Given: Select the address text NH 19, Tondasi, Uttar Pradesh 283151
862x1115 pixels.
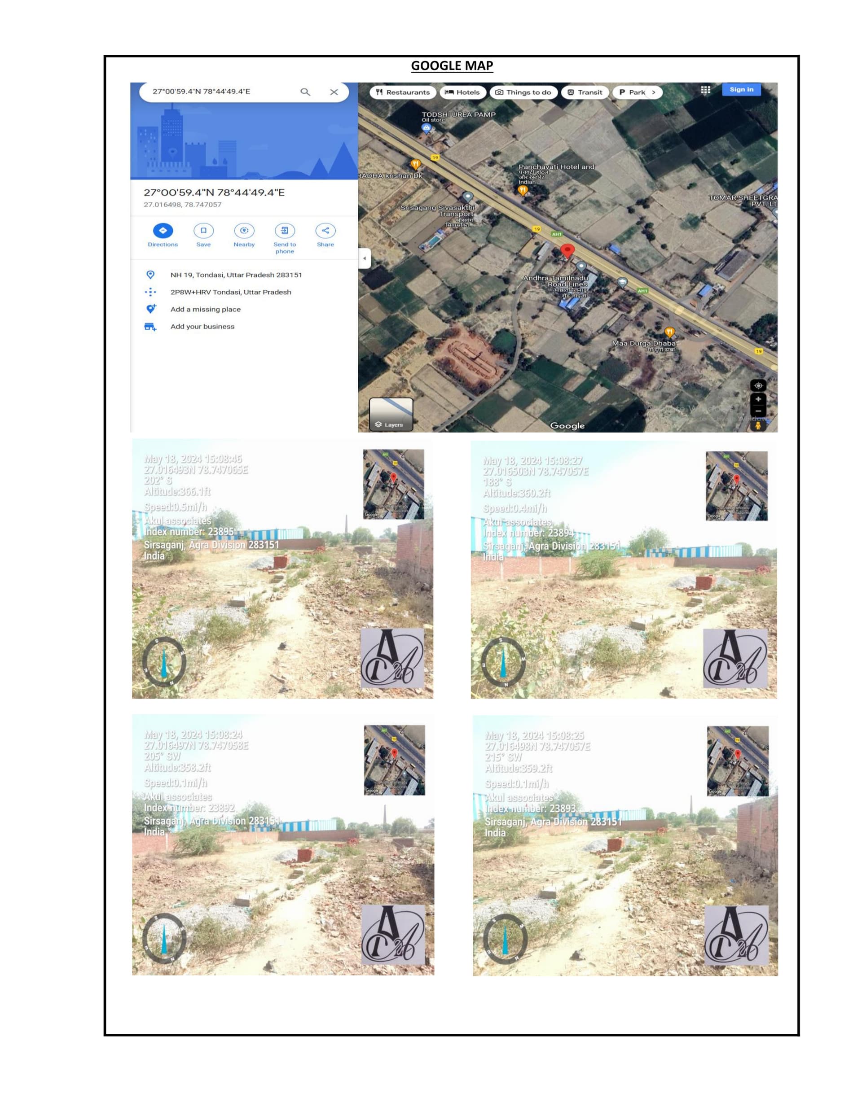Looking at the screenshot, I should pos(236,275).
